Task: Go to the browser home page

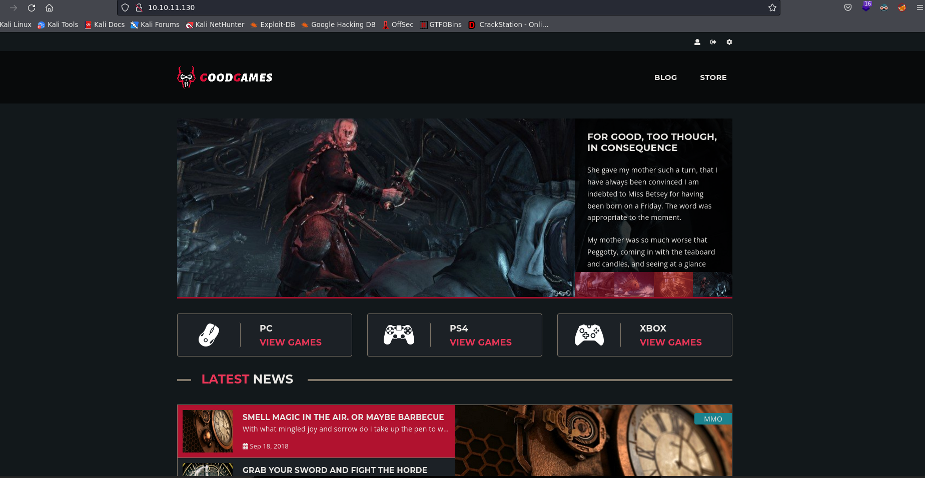Action: (49, 7)
